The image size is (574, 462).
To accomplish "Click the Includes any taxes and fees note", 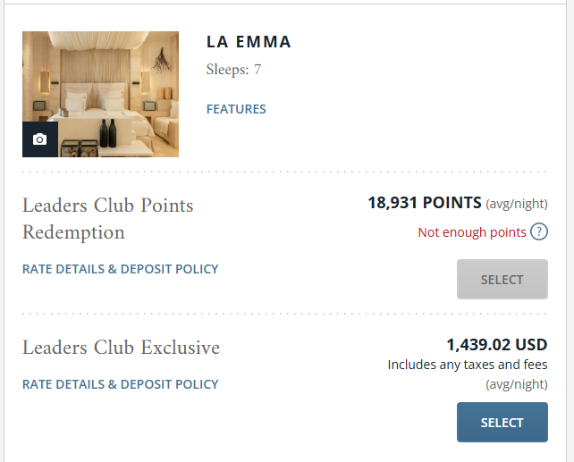I will tap(468, 365).
